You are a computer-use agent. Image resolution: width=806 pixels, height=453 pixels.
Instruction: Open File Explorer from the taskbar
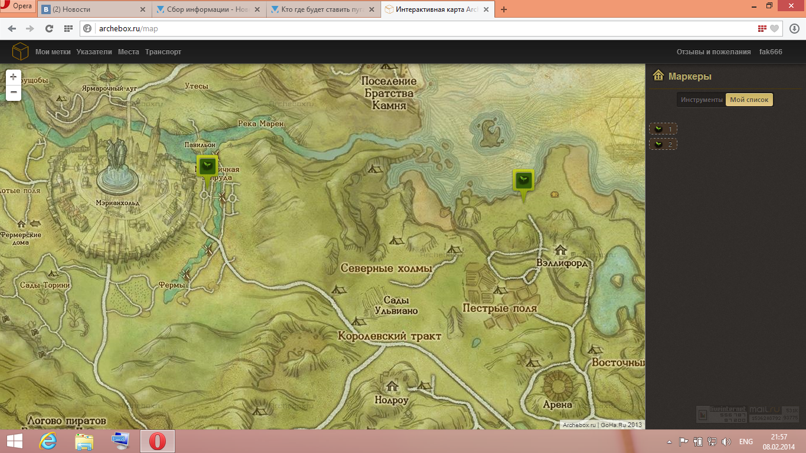(84, 441)
